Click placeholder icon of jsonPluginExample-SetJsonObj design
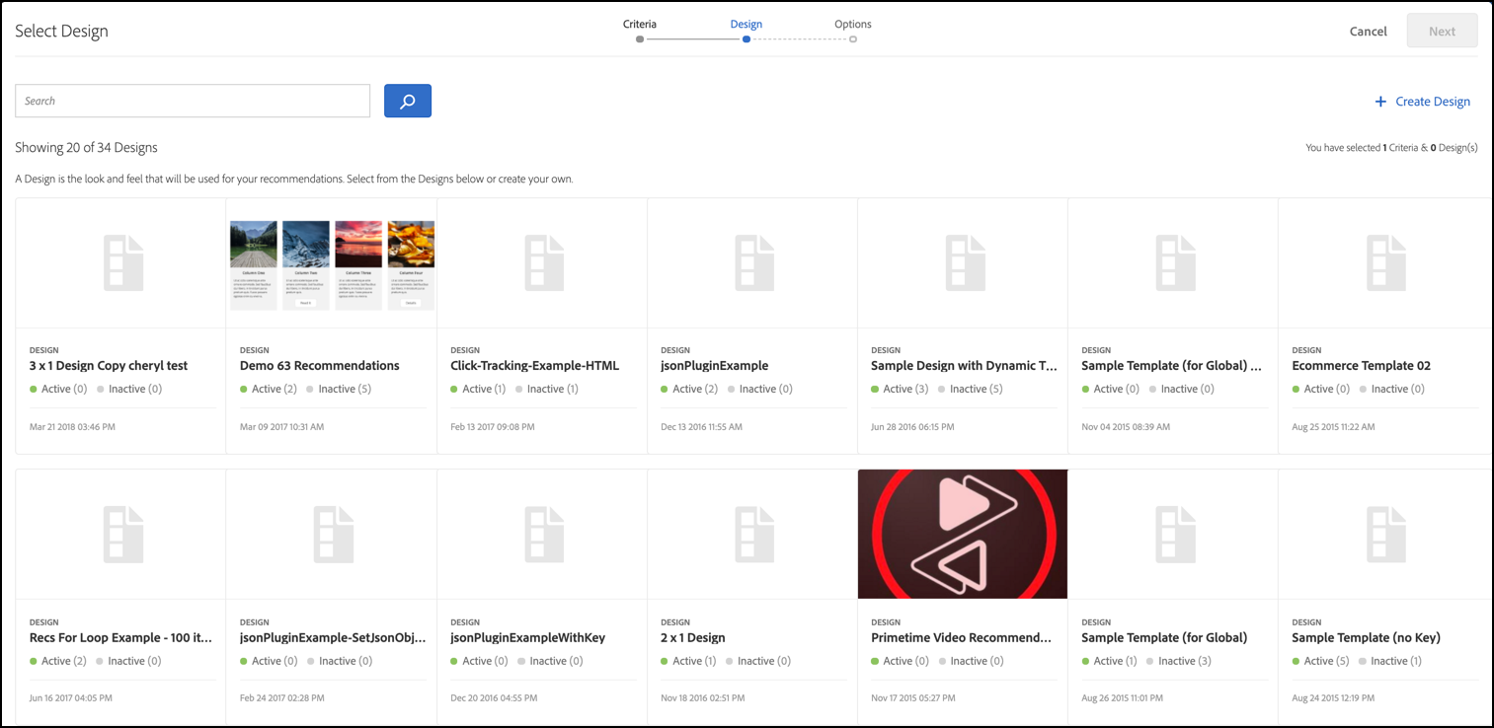Image resolution: width=1494 pixels, height=728 pixels. 334,535
